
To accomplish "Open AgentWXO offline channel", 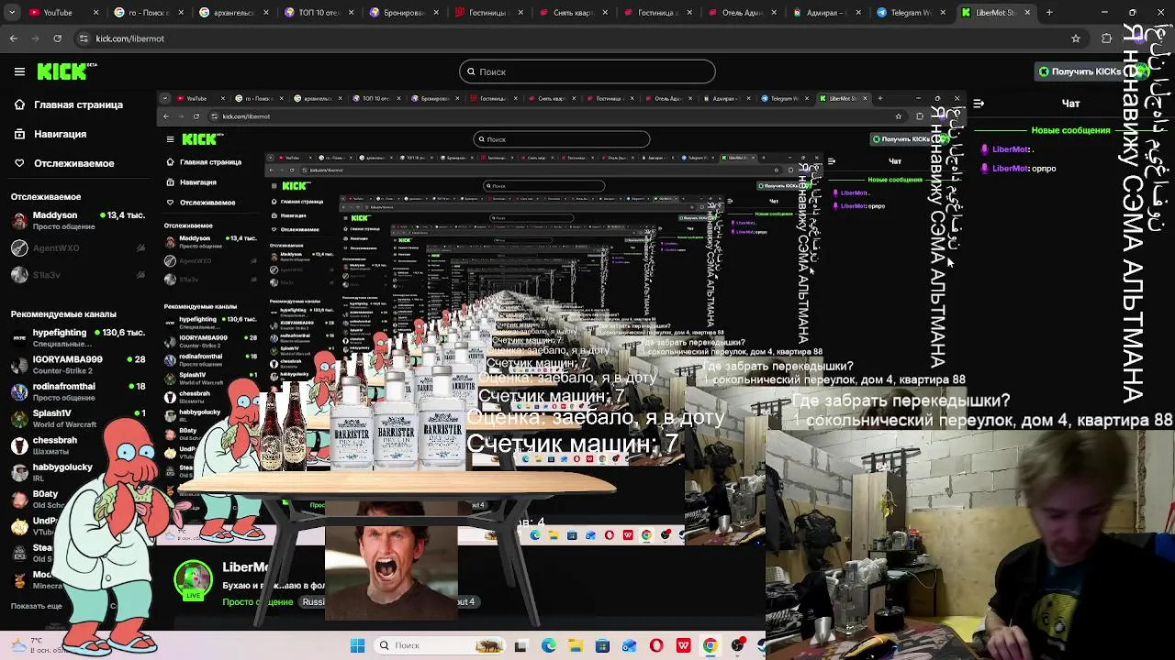I will (78, 247).
